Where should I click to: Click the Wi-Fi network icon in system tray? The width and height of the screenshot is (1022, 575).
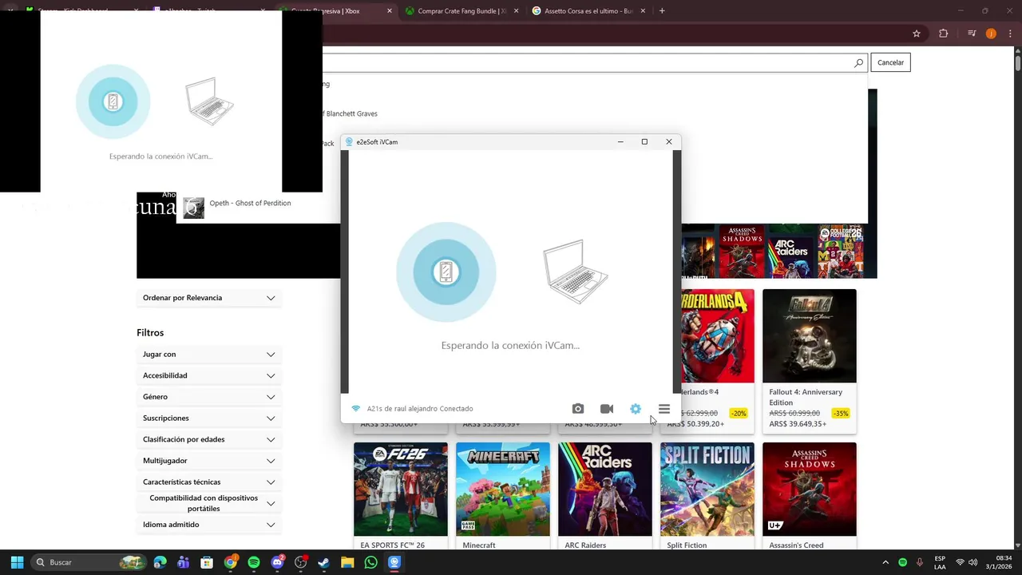[960, 562]
